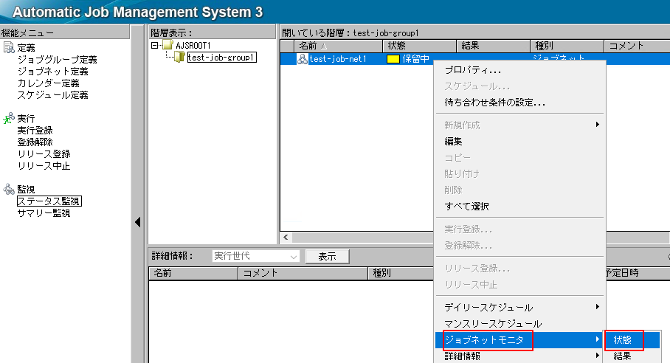Viewport: 670px width, 363px height.
Task: Collapse the AJSROOT1 tree node
Action: tap(155, 45)
